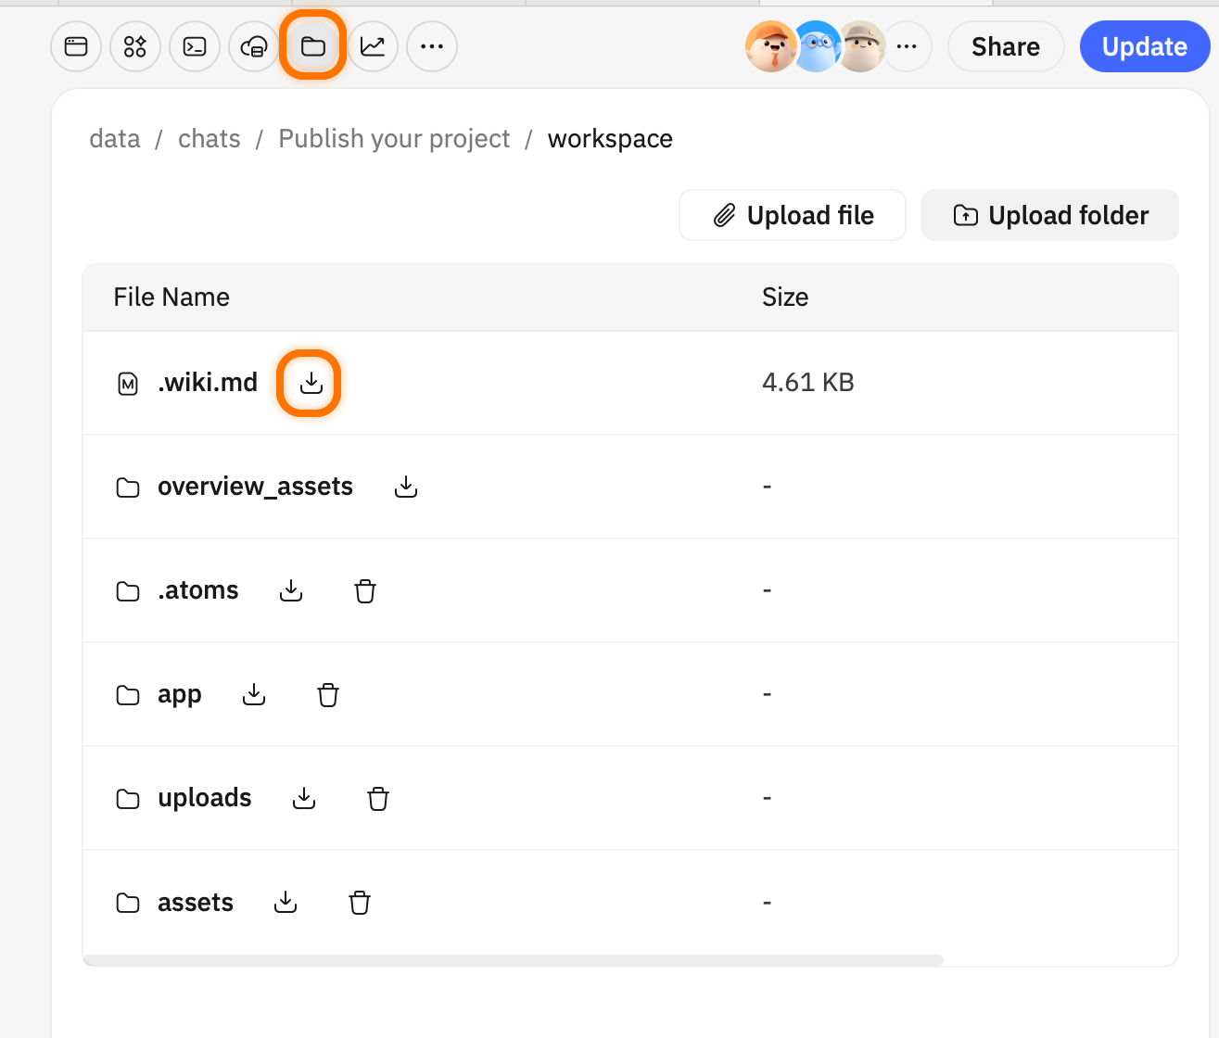Select the workspace breadcrumb

point(610,139)
